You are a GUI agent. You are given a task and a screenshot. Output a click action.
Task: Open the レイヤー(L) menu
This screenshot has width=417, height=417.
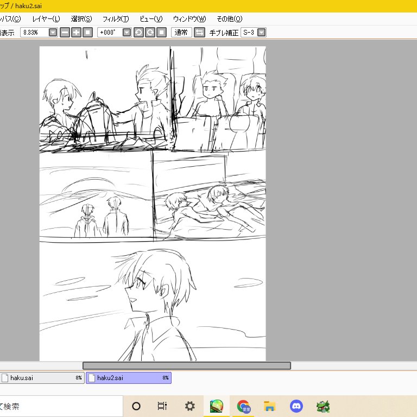[46, 19]
